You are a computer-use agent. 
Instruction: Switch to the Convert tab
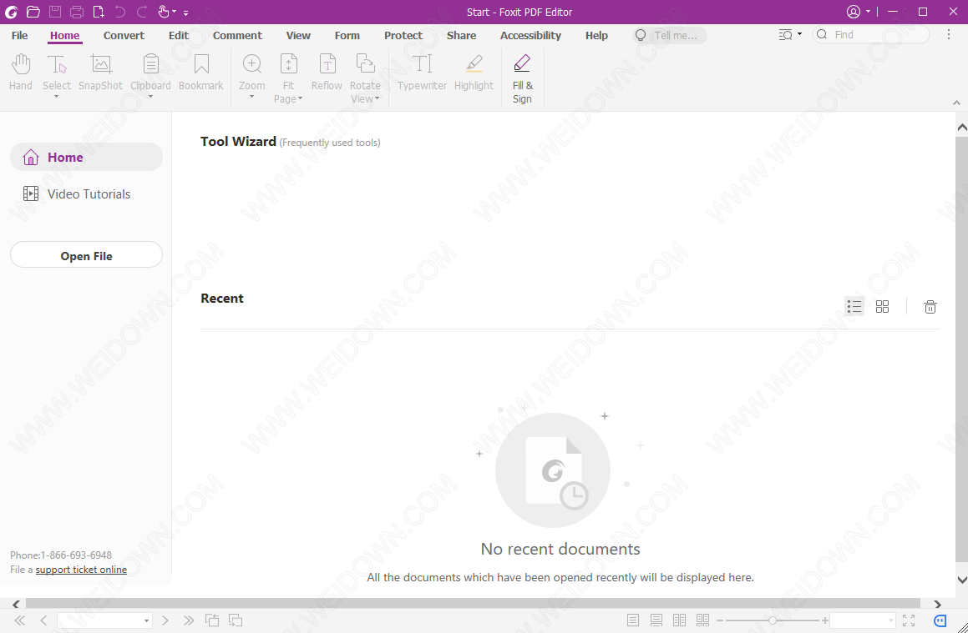pos(124,35)
